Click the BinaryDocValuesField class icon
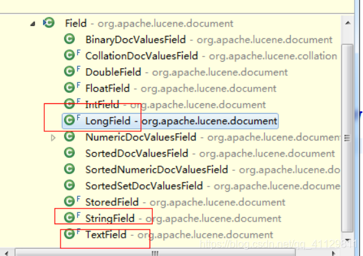 pos(70,39)
